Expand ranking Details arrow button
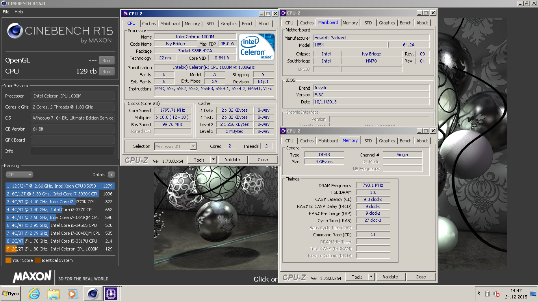 tap(111, 175)
